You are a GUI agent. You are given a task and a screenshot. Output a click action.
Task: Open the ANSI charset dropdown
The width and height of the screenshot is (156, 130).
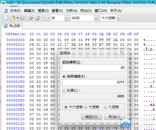click(x=96, y=18)
